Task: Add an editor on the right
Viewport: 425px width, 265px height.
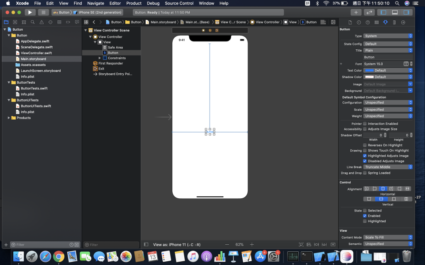Action: (x=333, y=22)
